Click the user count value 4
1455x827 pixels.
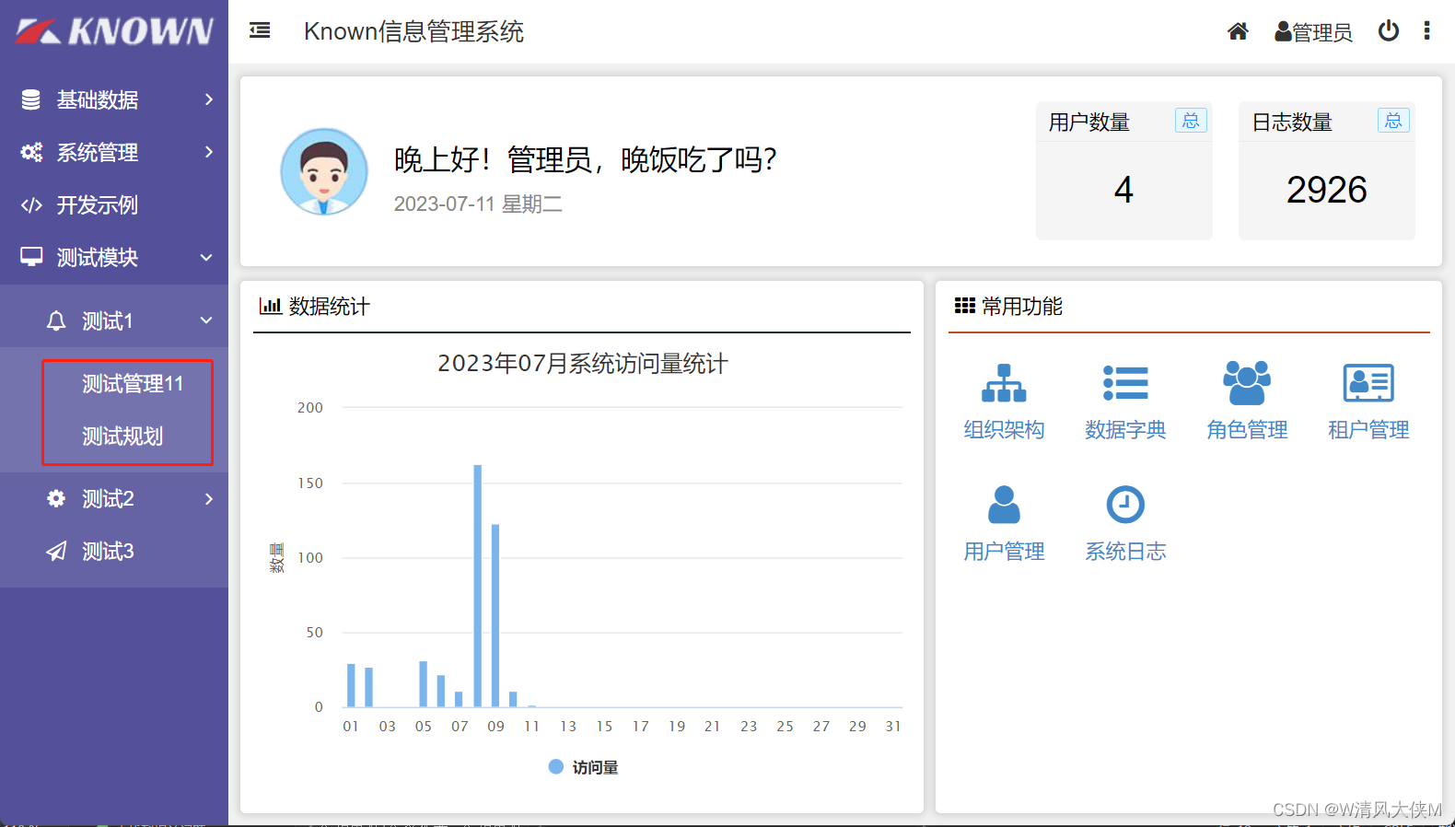coord(1123,190)
